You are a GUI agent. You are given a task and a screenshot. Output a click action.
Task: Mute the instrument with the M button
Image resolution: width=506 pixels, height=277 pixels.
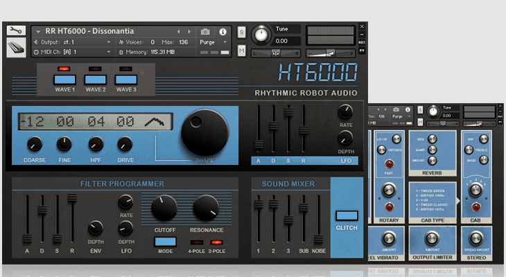[241, 51]
